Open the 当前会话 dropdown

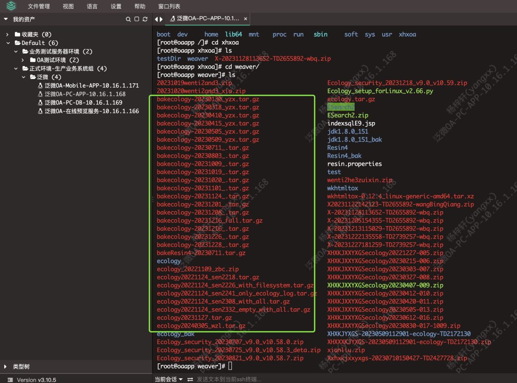tap(169, 379)
